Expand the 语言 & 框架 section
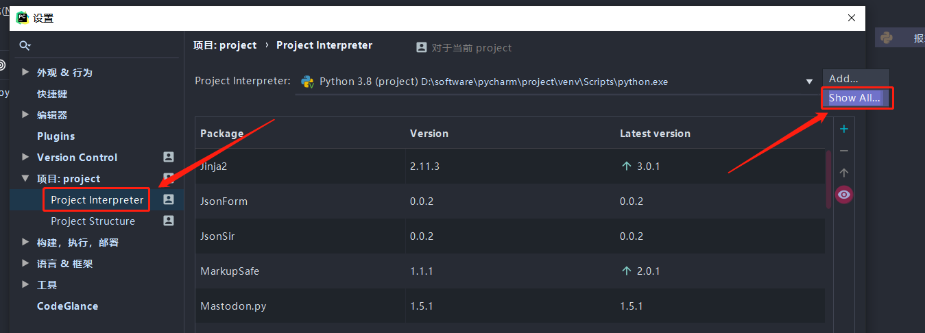The height and width of the screenshot is (333, 925). coord(25,263)
